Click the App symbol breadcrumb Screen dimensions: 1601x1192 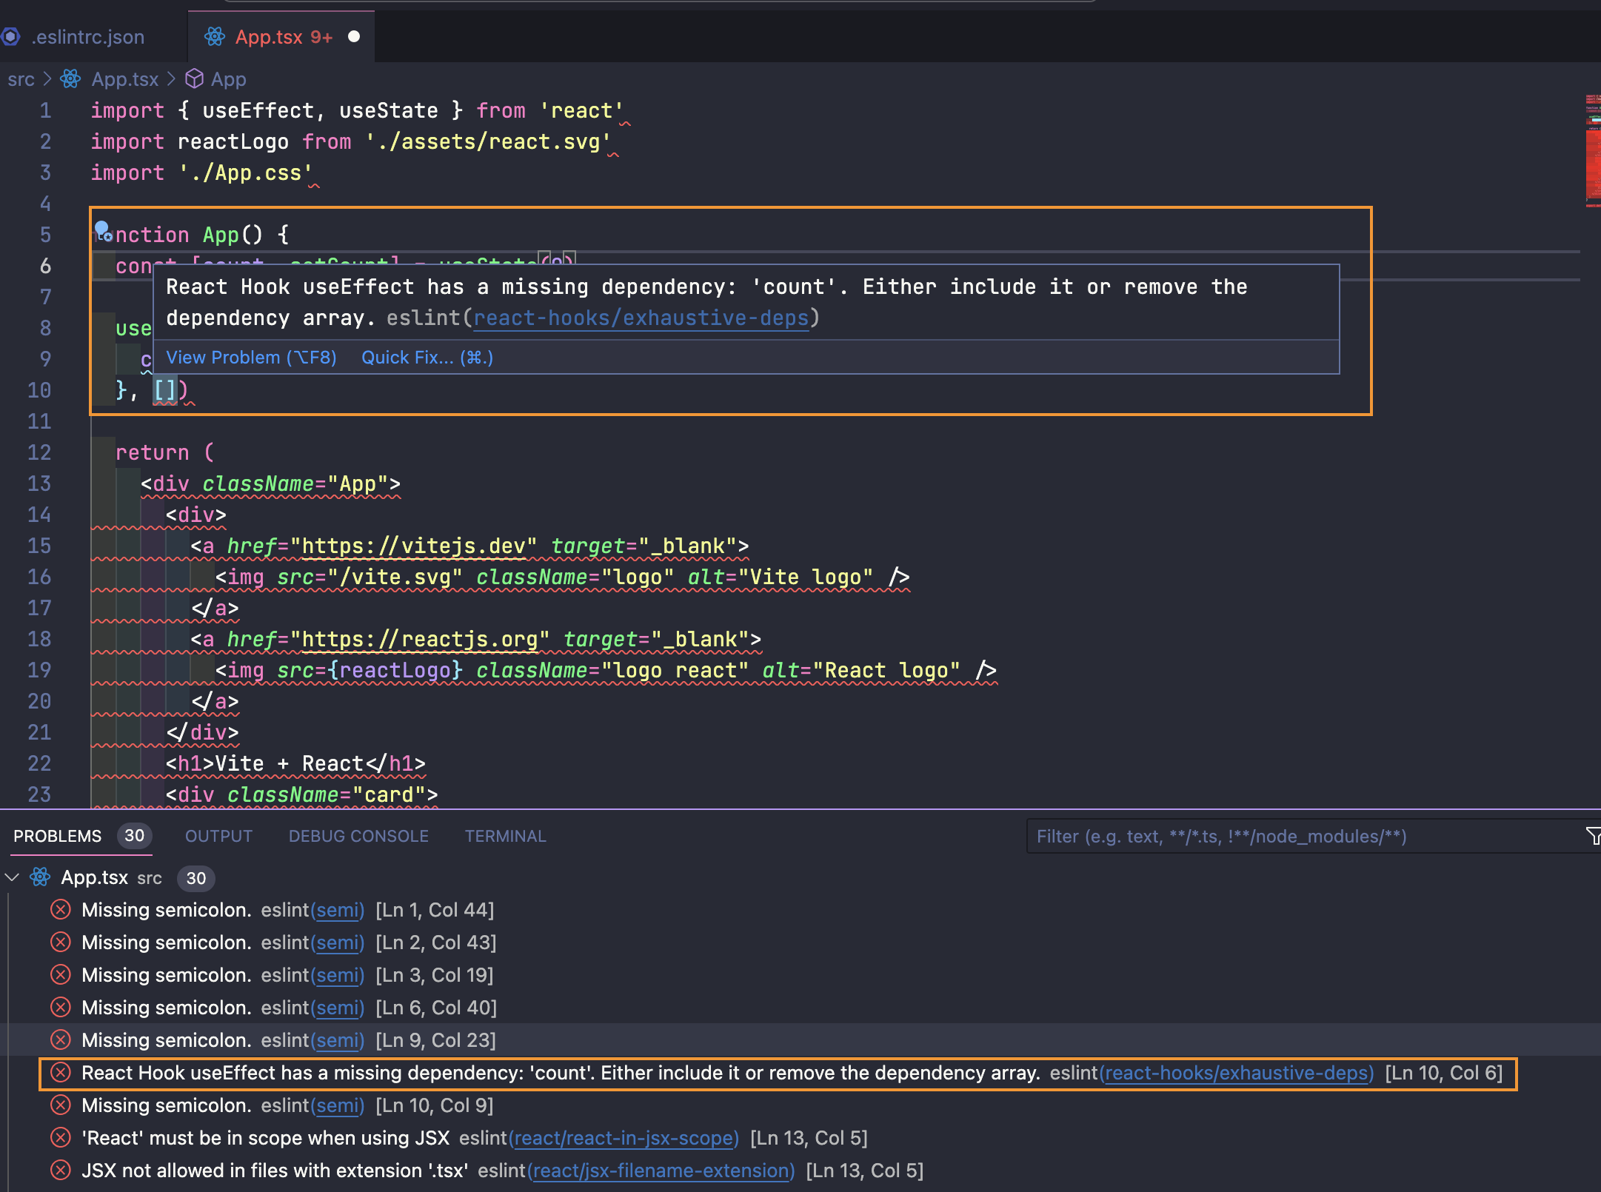228,79
